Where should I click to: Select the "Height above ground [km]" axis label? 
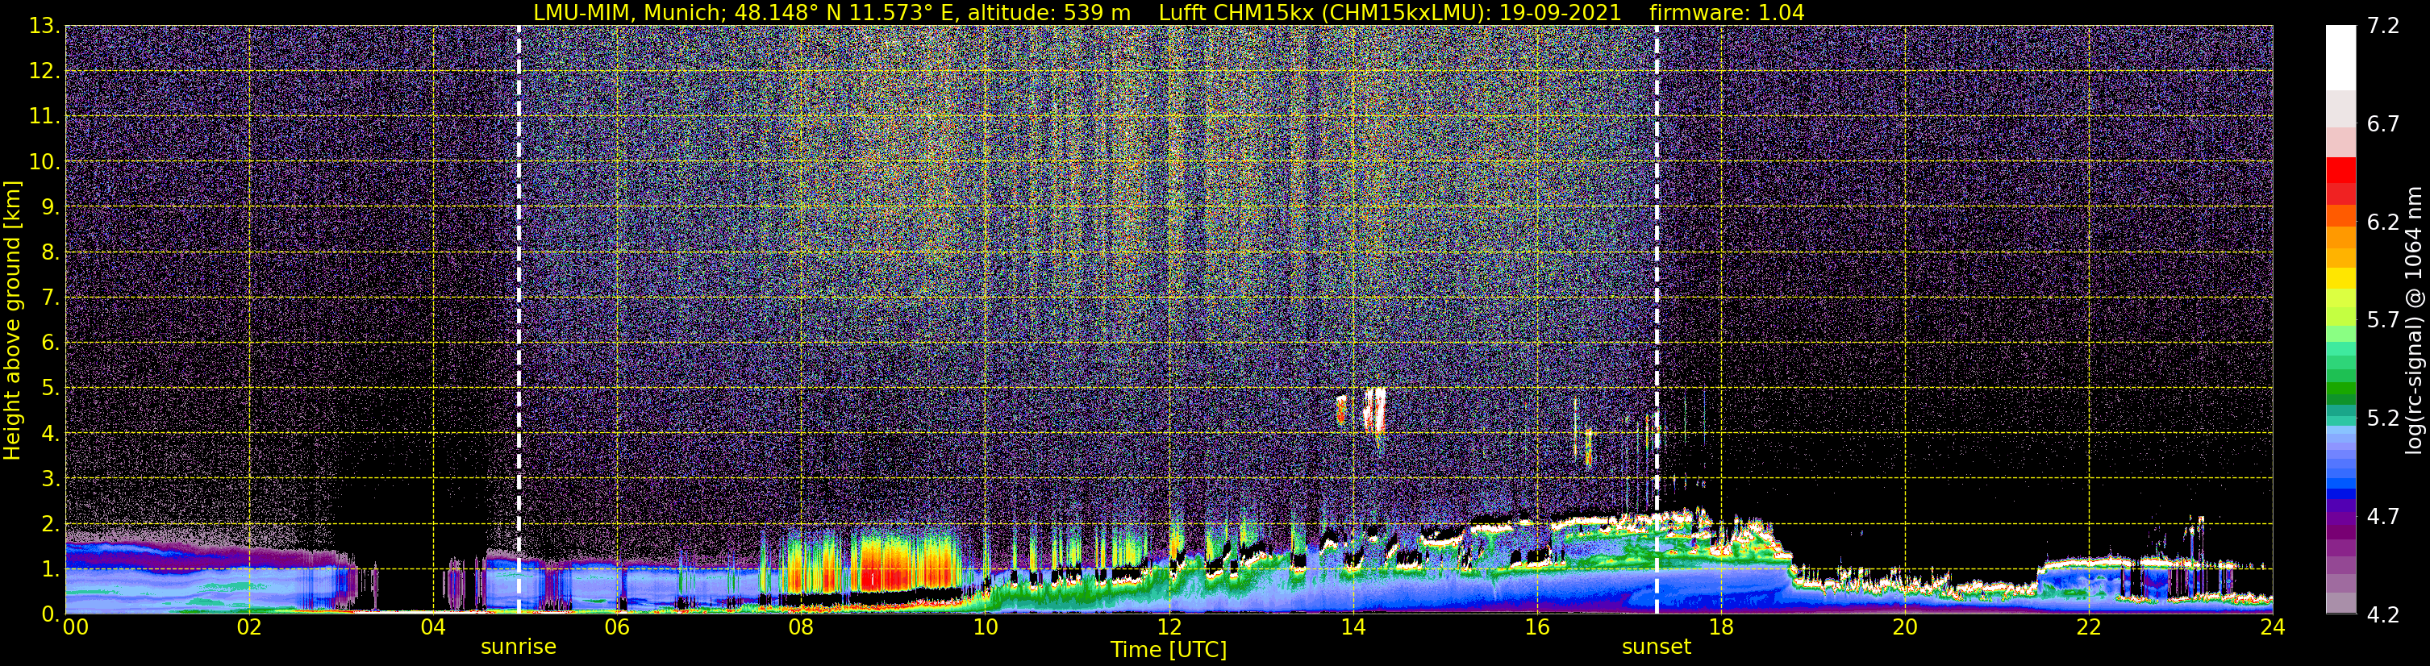(x=12, y=320)
